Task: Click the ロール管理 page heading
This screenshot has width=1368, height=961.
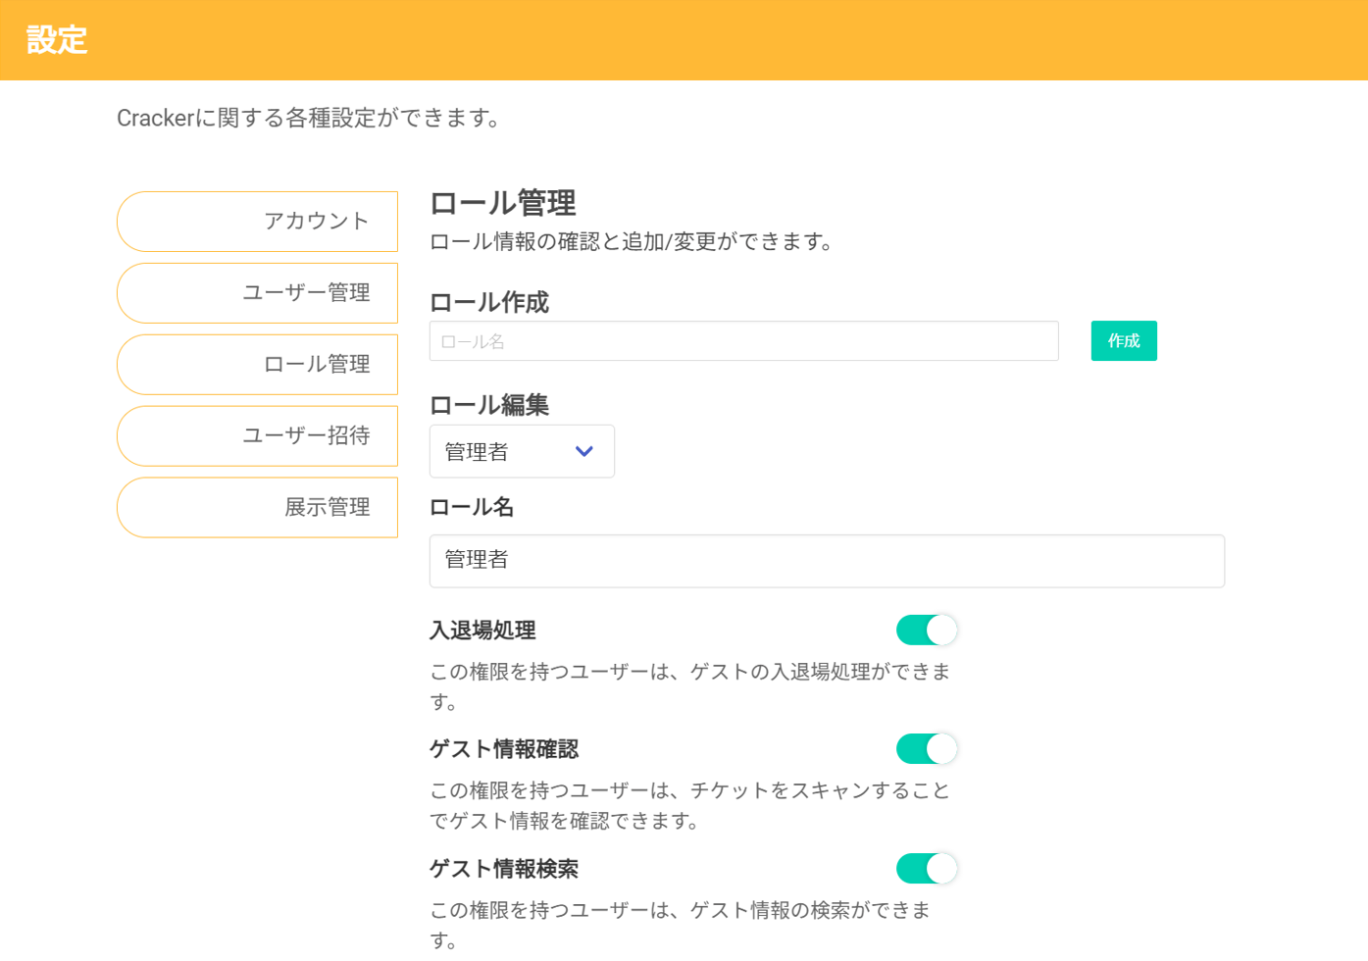Action: 503,203
